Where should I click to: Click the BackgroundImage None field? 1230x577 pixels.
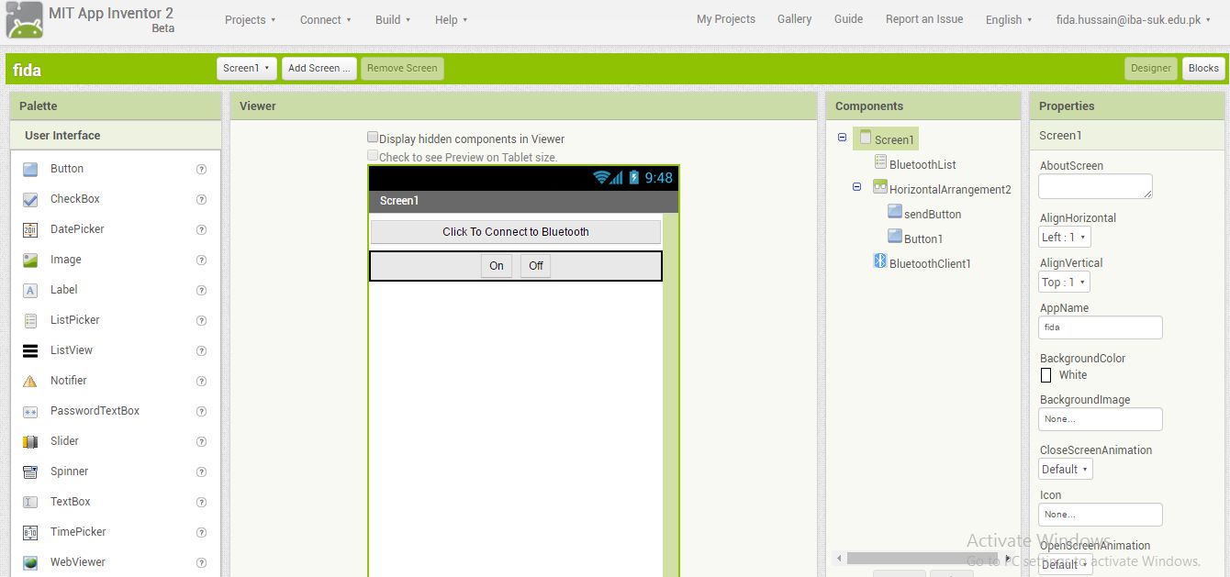1101,418
